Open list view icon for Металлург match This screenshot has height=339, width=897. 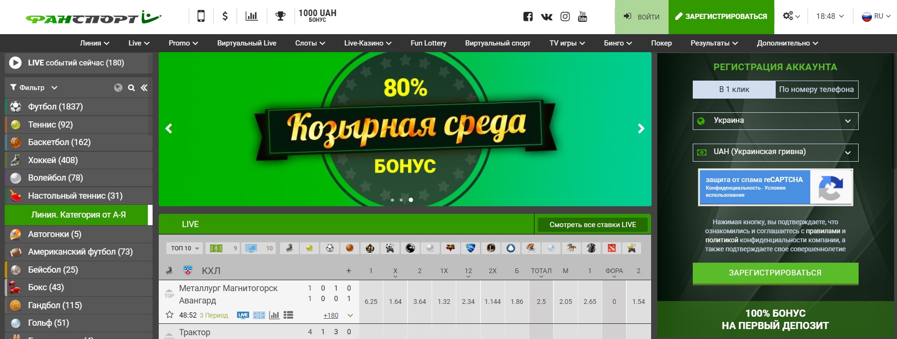(x=288, y=315)
